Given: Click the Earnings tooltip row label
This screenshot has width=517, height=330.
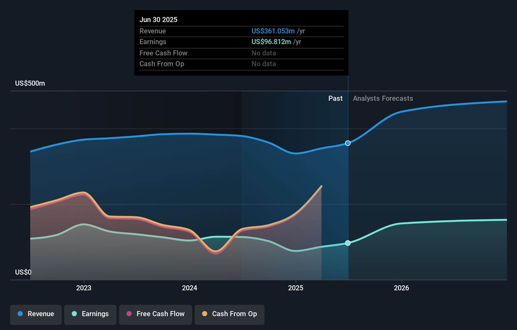Looking at the screenshot, I should coord(153,42).
